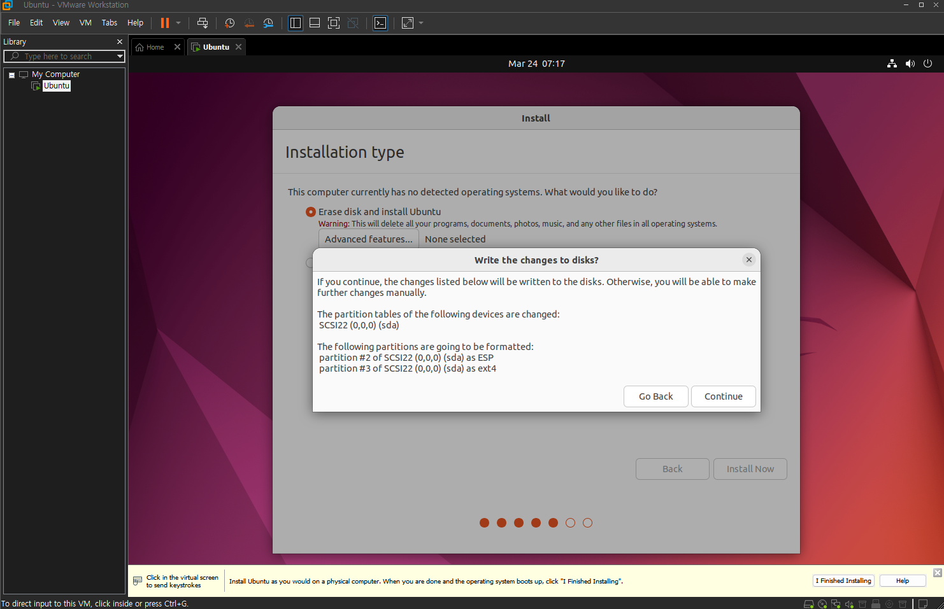Enter full screen mode

pos(334,23)
